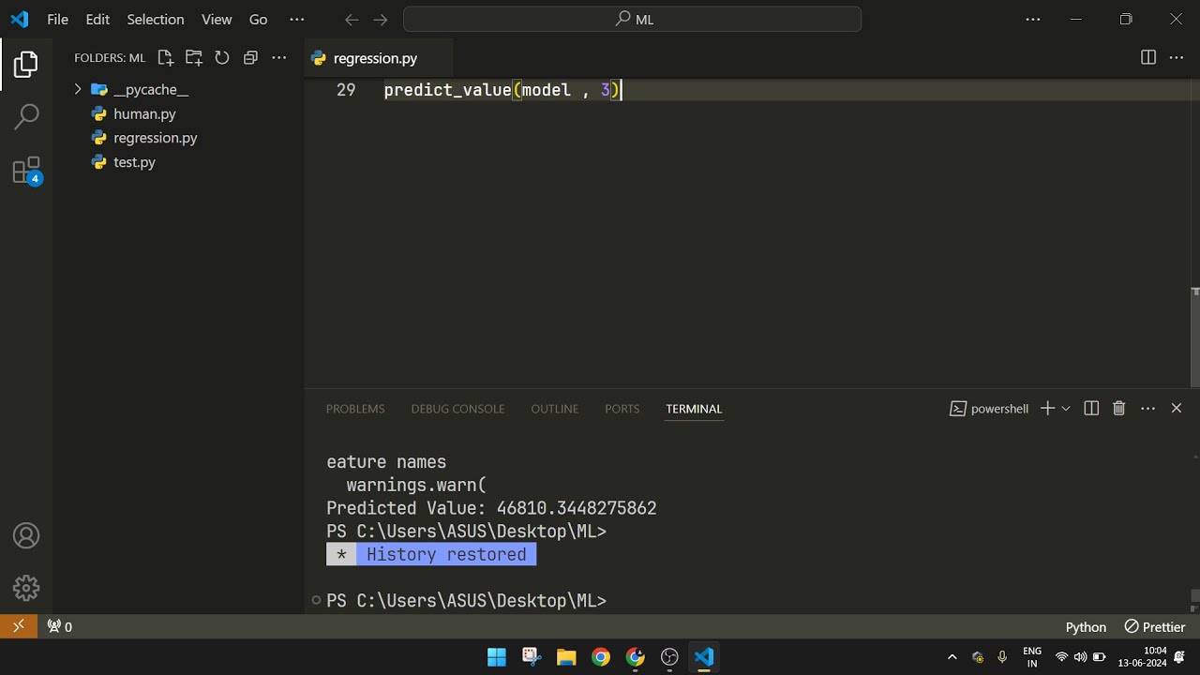This screenshot has height=675, width=1200.
Task: Open the Explorer view in activity bar
Action: (x=26, y=65)
